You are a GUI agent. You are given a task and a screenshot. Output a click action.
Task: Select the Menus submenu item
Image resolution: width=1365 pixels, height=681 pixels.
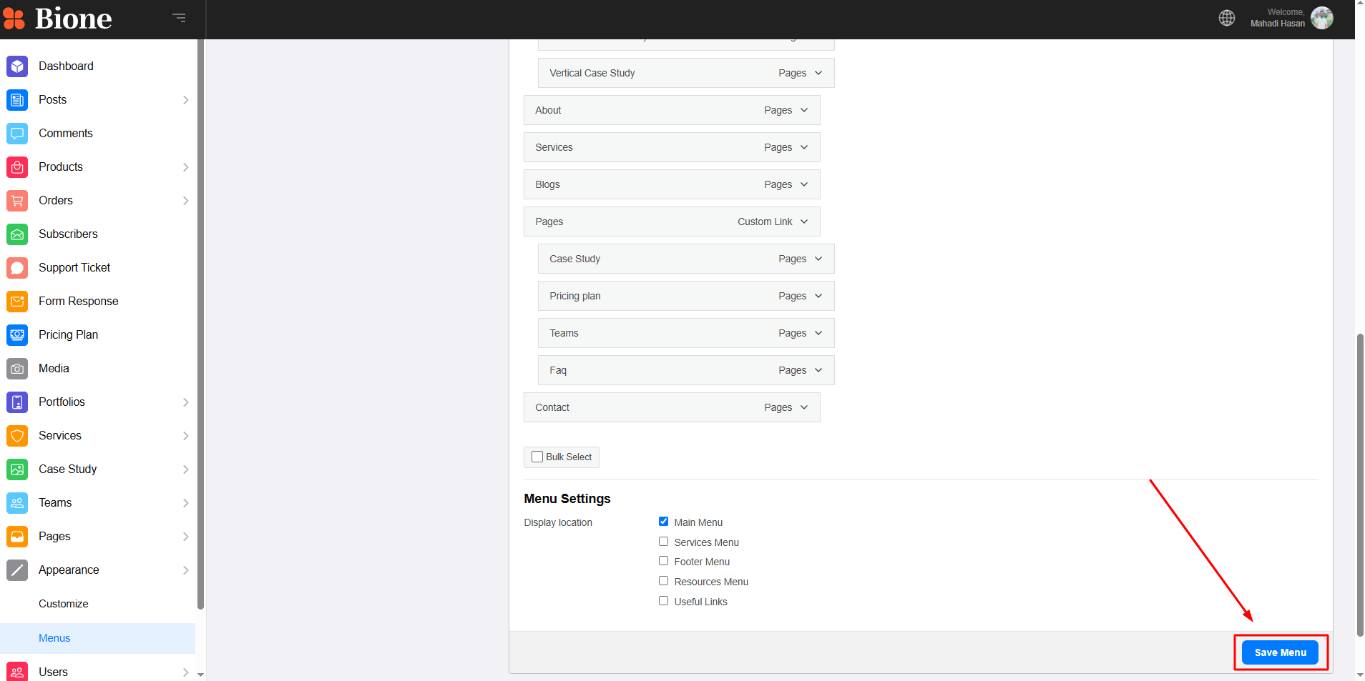[x=97, y=638]
